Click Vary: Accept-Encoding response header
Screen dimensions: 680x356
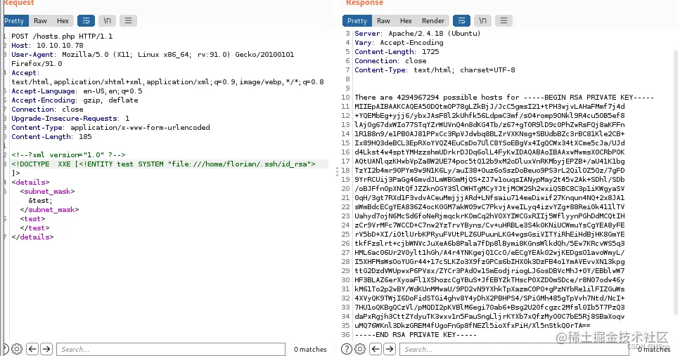[399, 42]
